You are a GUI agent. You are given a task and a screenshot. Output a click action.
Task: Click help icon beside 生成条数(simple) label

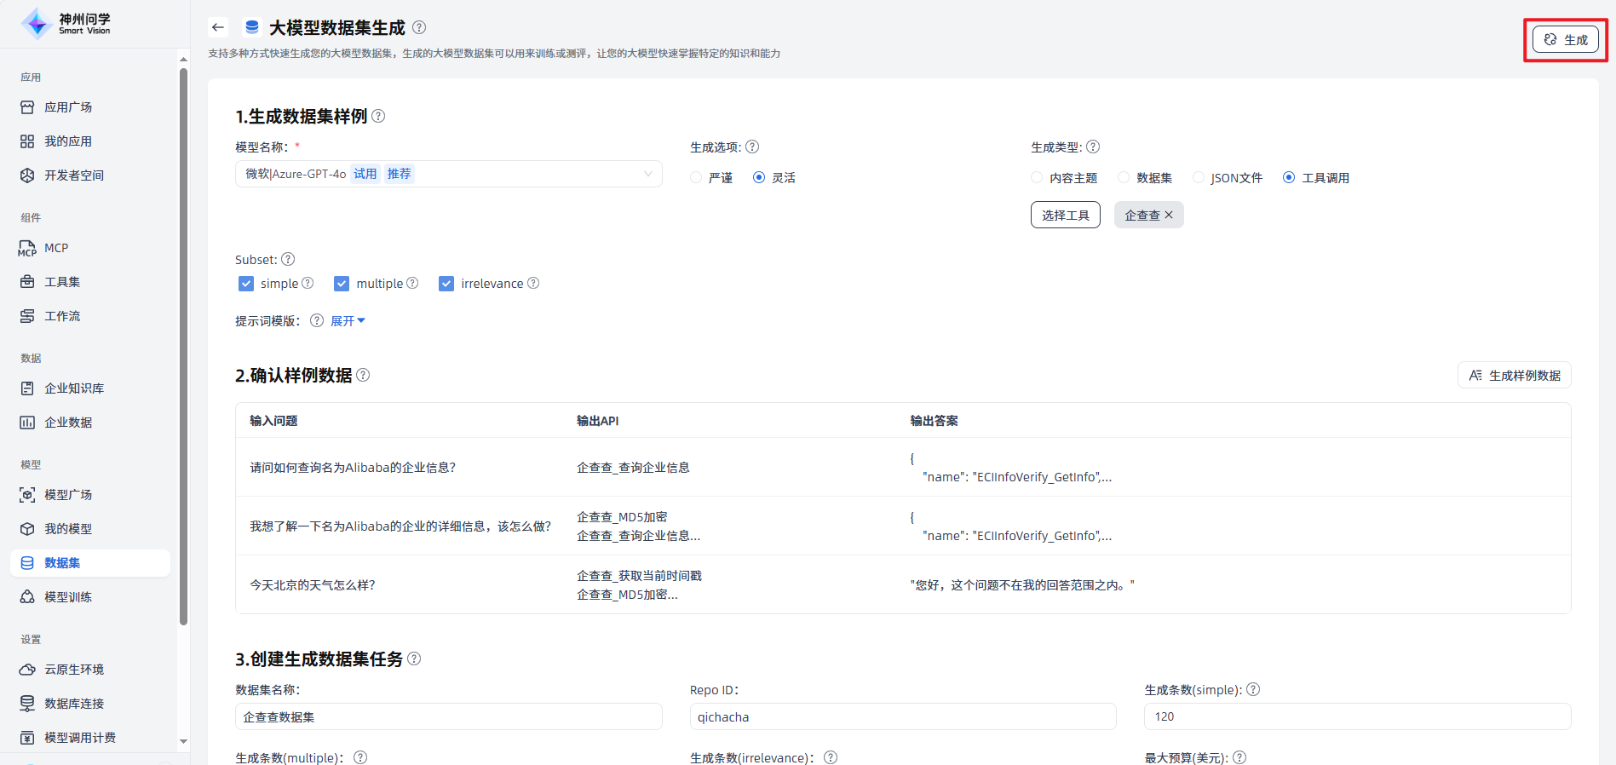[x=1253, y=689]
